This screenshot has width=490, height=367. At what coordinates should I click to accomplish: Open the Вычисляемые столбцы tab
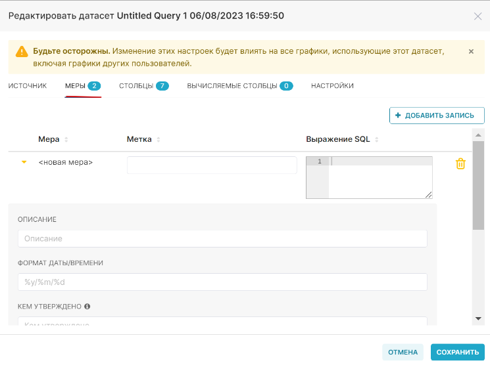pos(239,86)
